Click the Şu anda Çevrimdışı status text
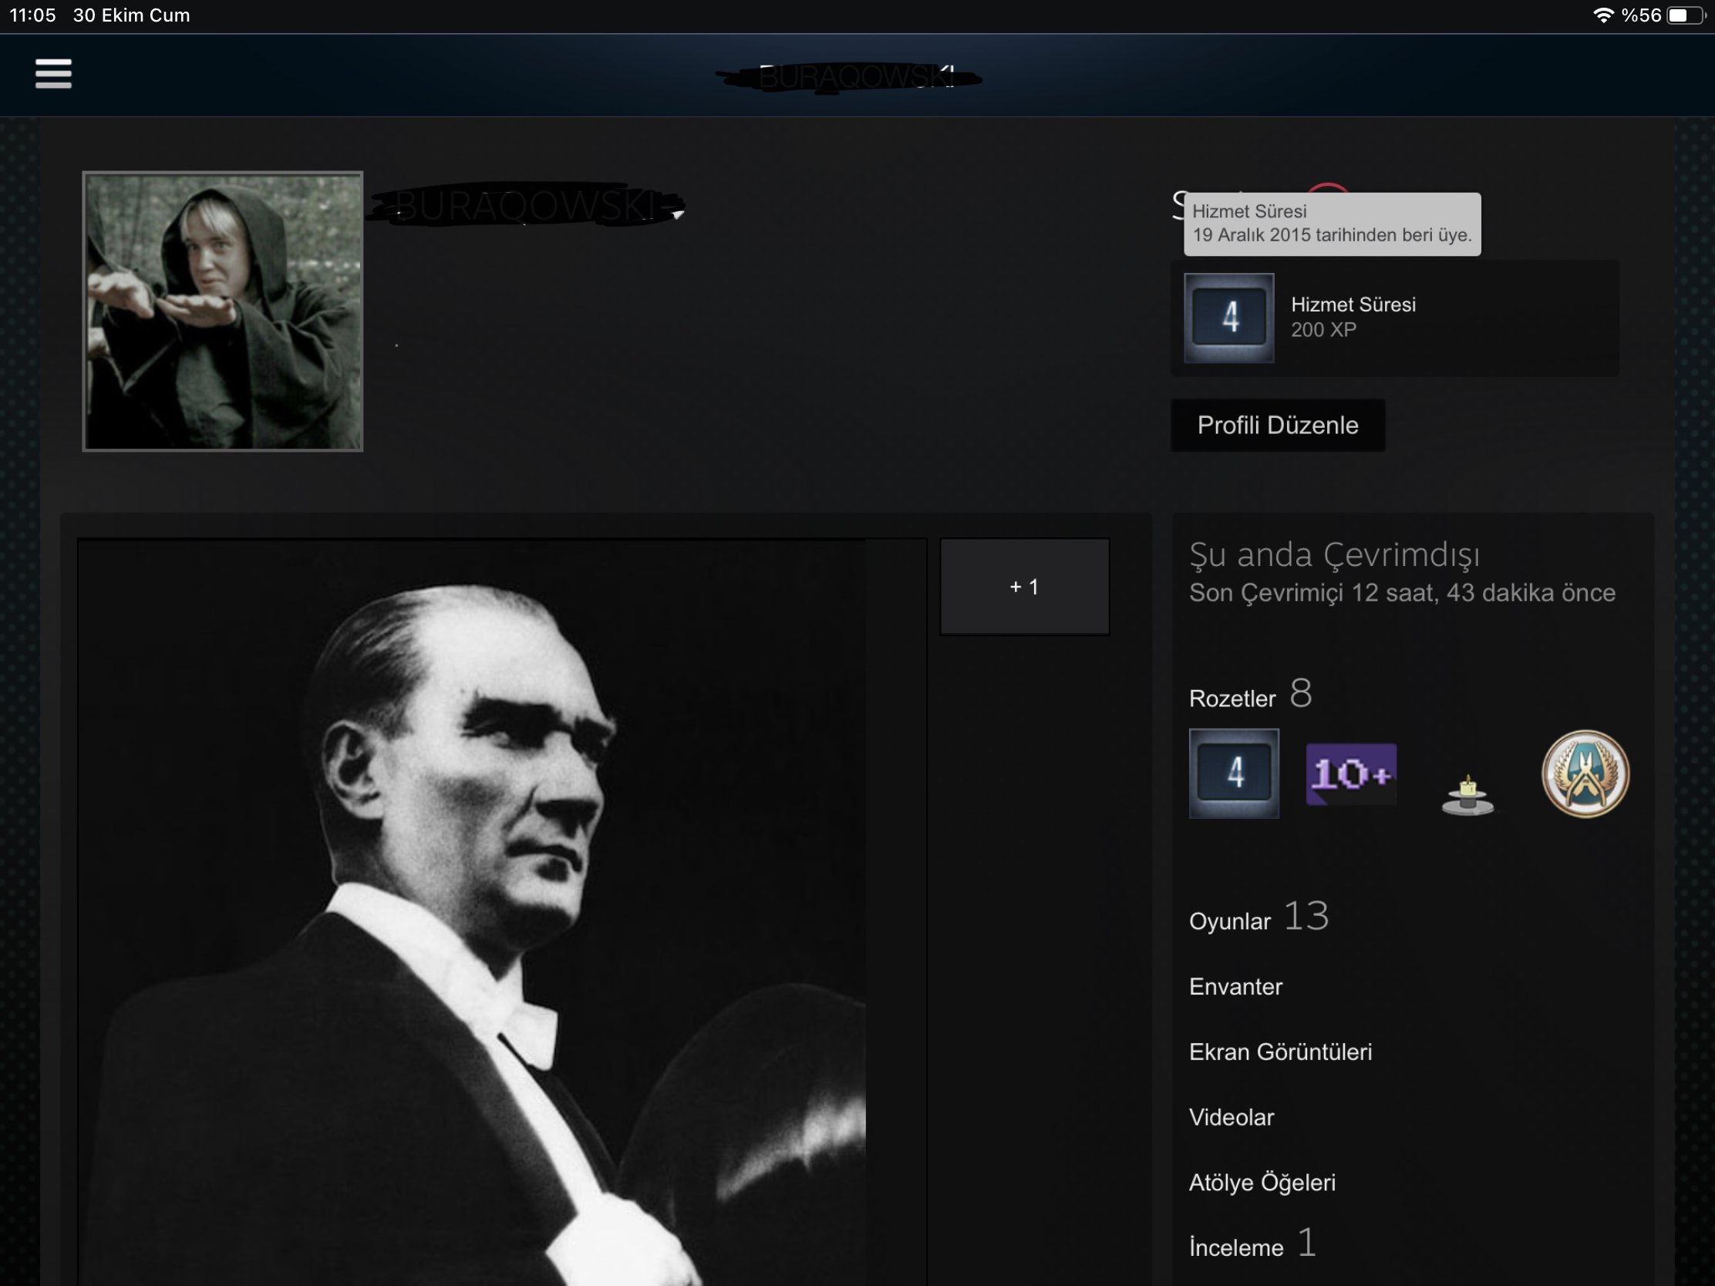The height and width of the screenshot is (1286, 1715). tap(1334, 555)
